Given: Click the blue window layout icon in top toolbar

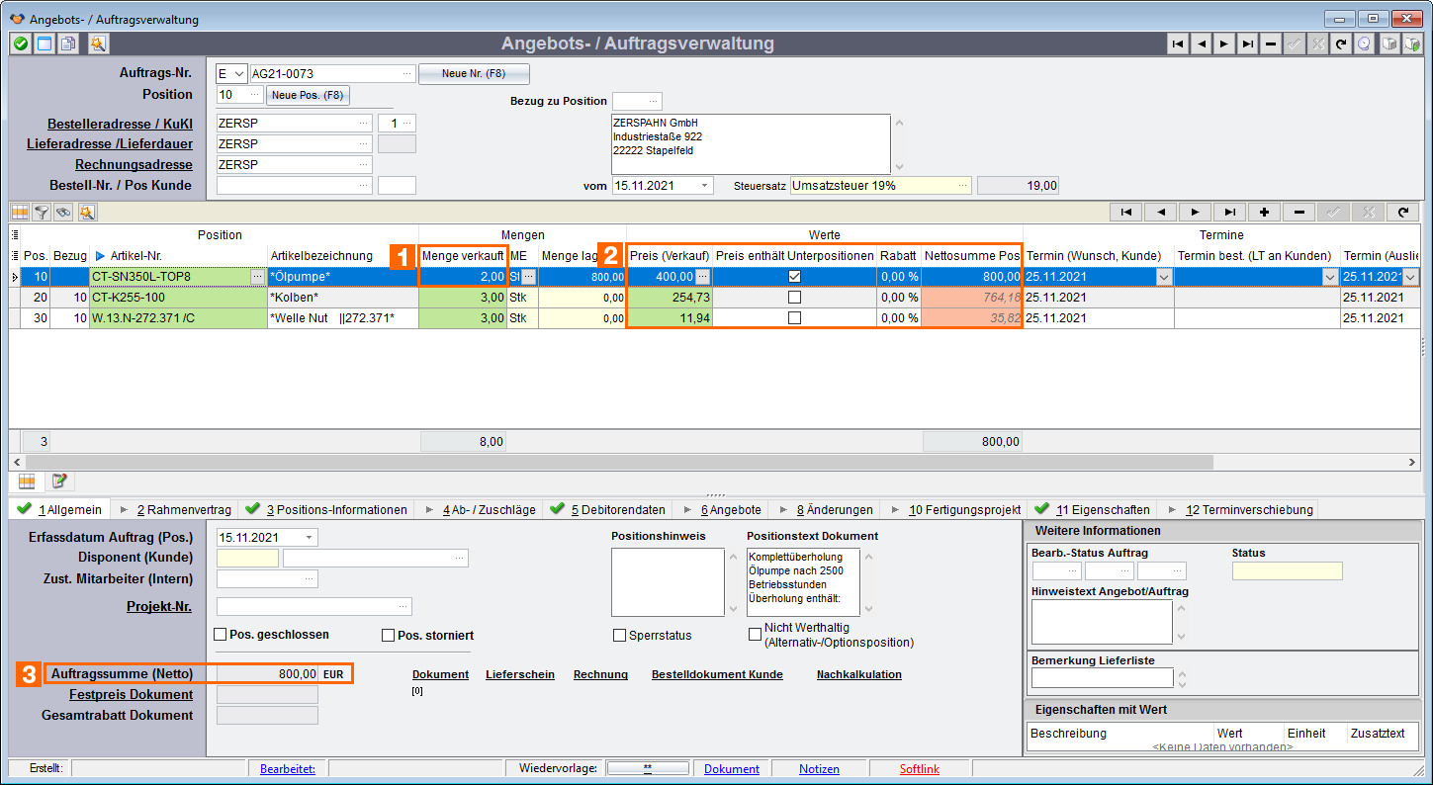Looking at the screenshot, I should pyautogui.click(x=44, y=44).
